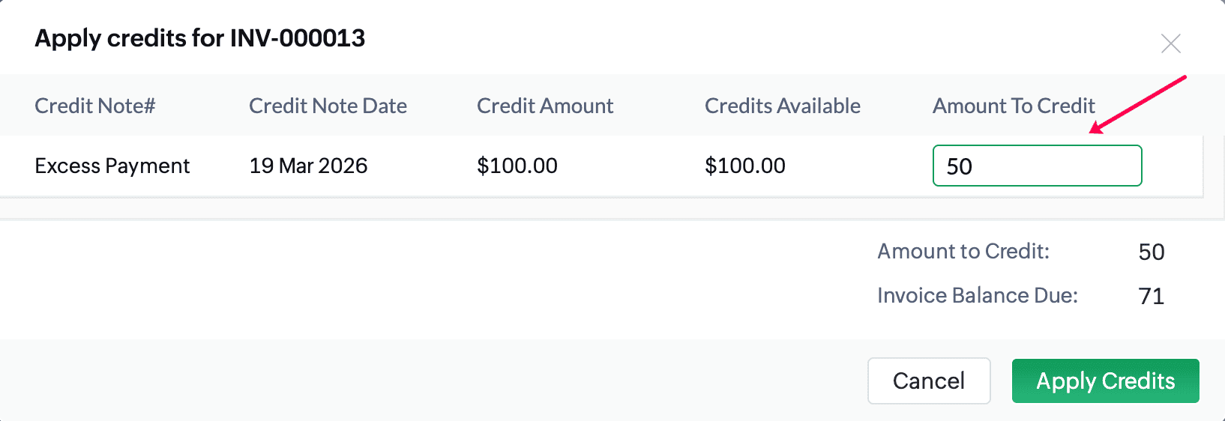Click the $100.00 value under Credit Amount

pos(517,166)
